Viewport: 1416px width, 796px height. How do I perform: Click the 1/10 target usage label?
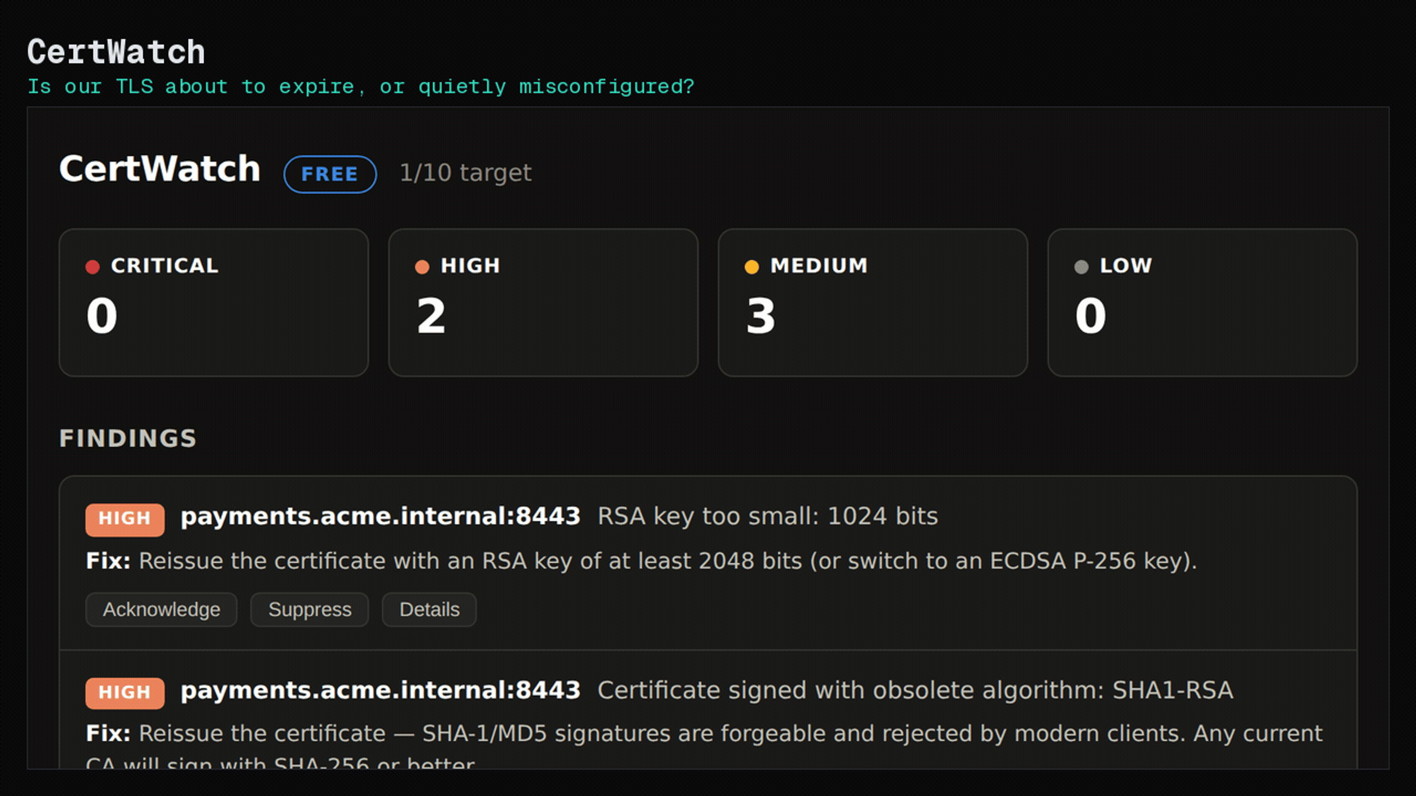[465, 173]
